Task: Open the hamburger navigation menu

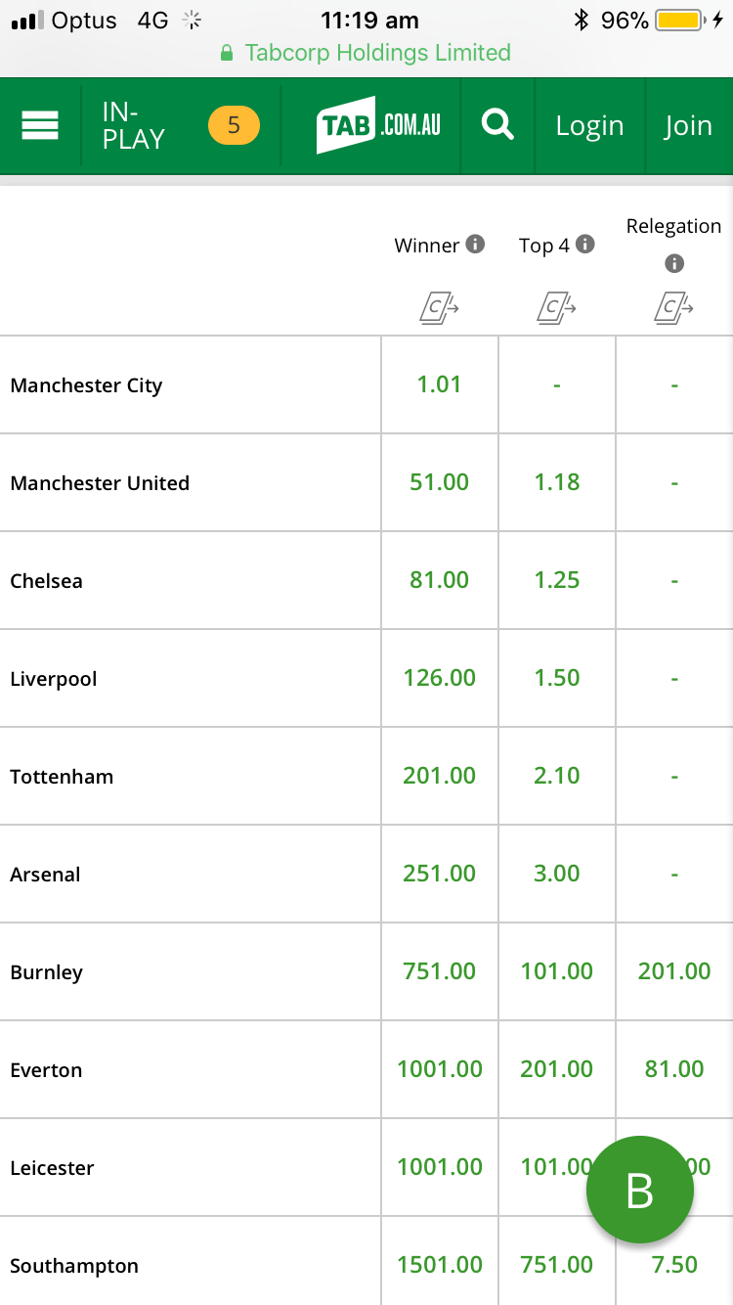Action: [40, 126]
